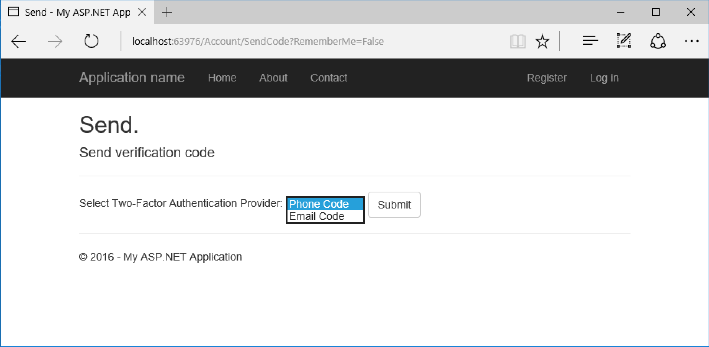Open the Register link
The image size is (709, 347).
coord(547,78)
